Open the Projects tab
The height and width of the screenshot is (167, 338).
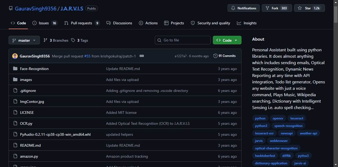click(x=174, y=23)
